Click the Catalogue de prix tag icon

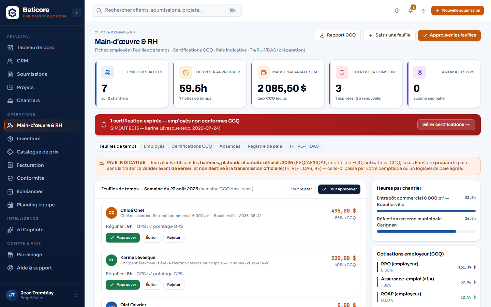point(10,152)
